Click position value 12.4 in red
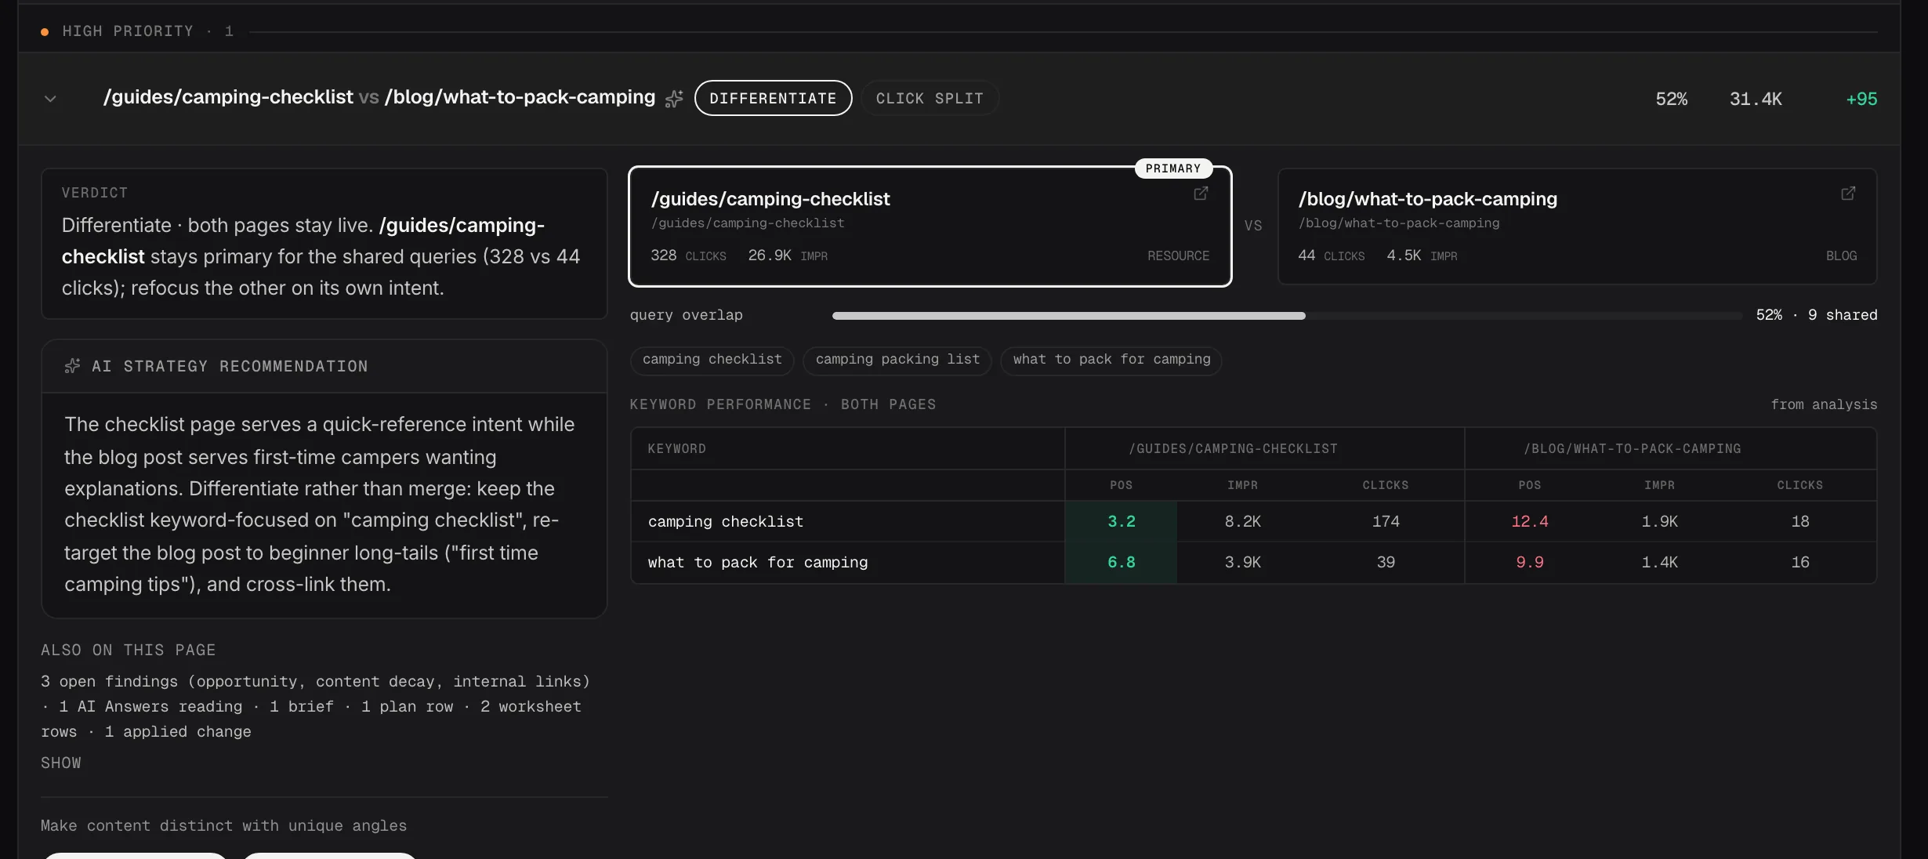 pos(1529,521)
